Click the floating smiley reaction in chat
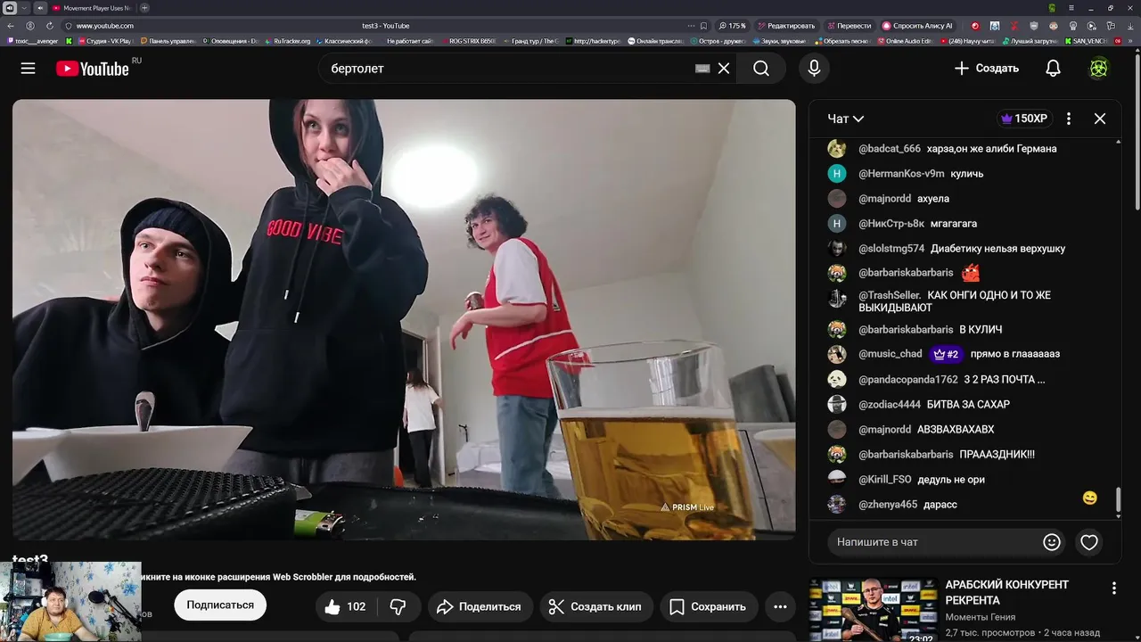 tap(1090, 498)
